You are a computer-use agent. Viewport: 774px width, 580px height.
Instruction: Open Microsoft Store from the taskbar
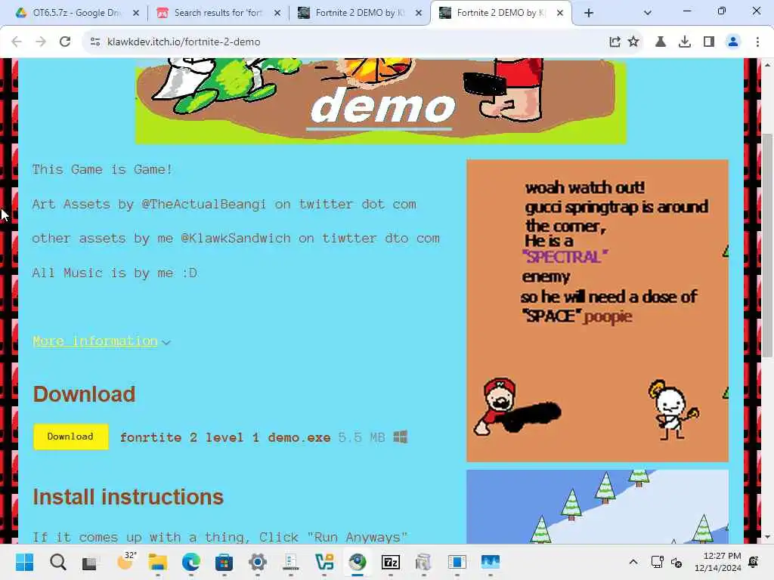224,562
